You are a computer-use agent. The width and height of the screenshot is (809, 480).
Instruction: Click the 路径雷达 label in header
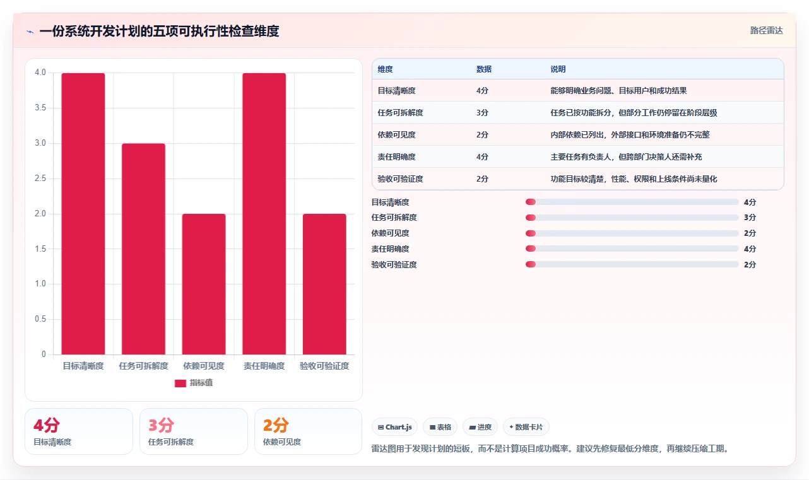pyautogui.click(x=766, y=30)
